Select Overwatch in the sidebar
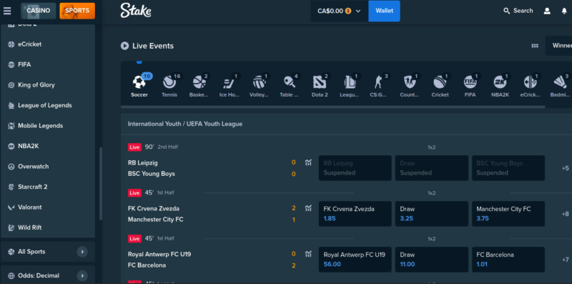572x284 pixels. [47, 167]
